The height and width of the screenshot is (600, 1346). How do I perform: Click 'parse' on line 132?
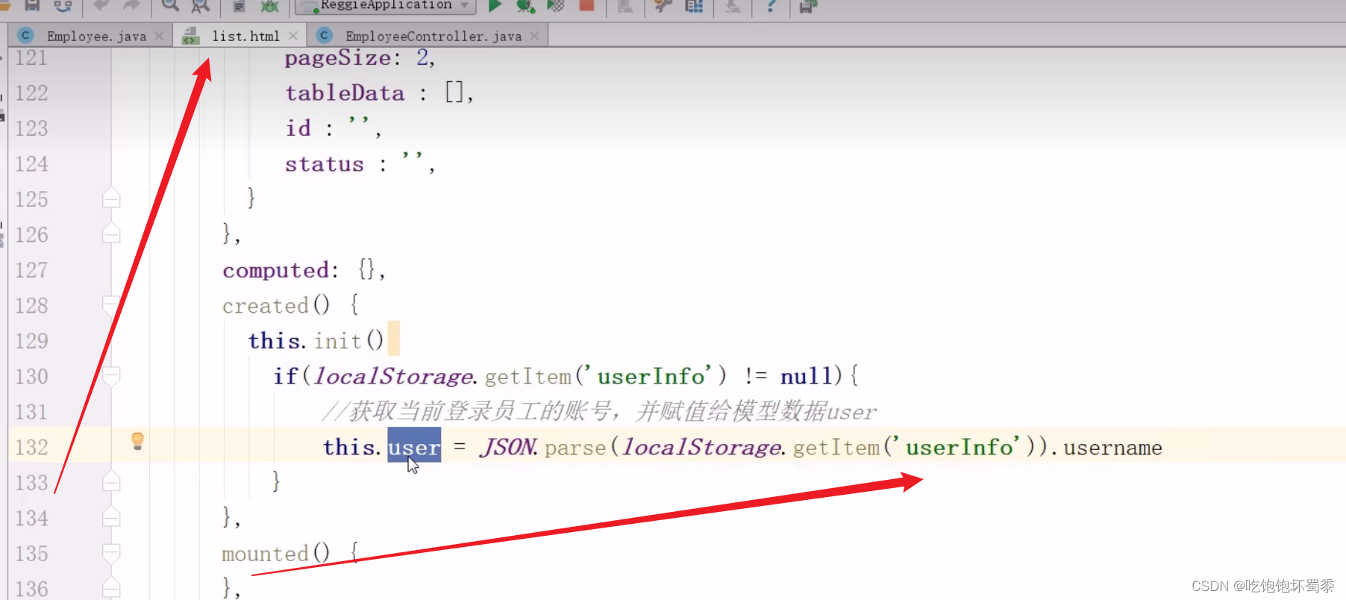(575, 448)
